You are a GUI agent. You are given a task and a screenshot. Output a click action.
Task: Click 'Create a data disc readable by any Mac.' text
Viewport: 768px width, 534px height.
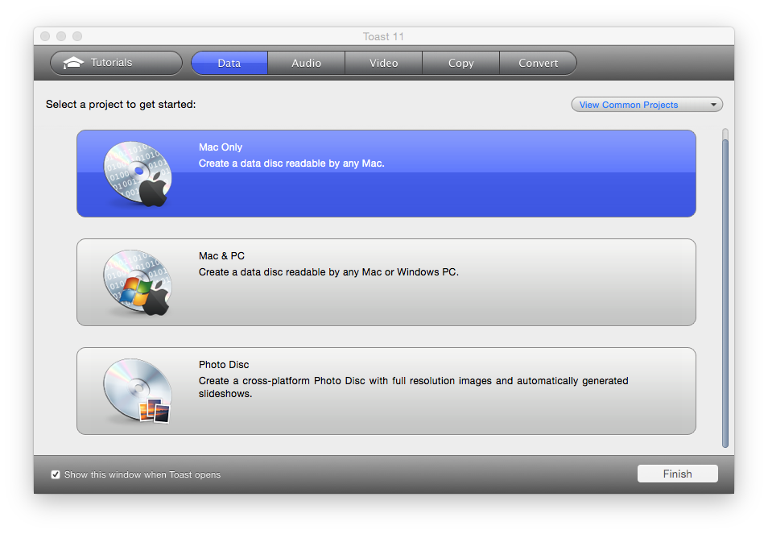coord(291,164)
